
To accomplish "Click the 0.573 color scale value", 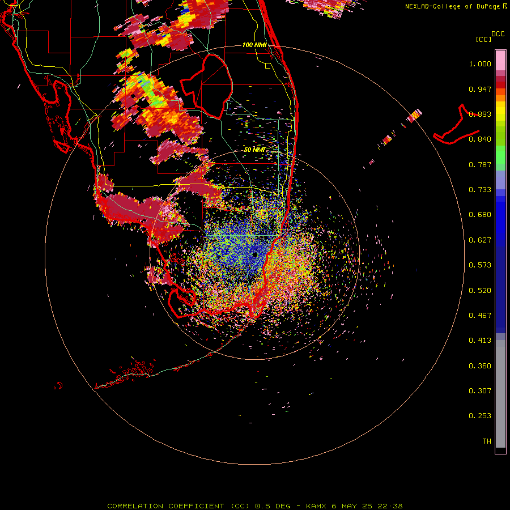I will 480,265.
